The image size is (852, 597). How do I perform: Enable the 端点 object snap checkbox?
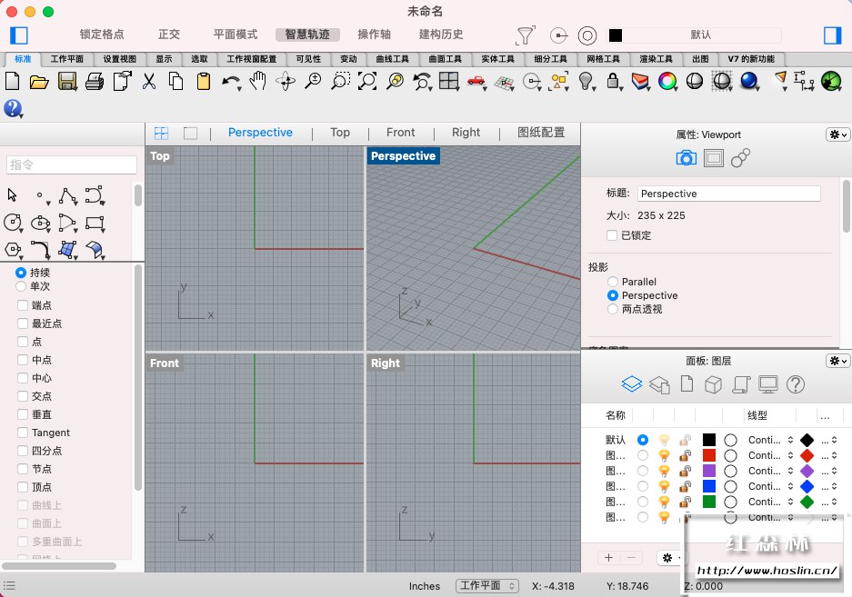click(23, 305)
